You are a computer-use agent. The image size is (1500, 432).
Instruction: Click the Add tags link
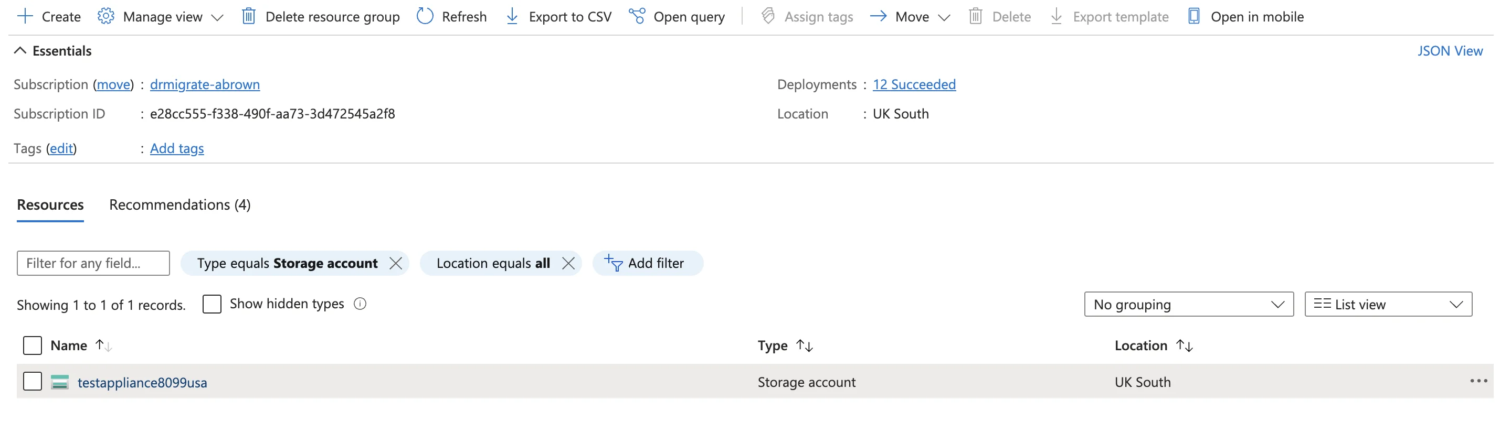click(177, 149)
